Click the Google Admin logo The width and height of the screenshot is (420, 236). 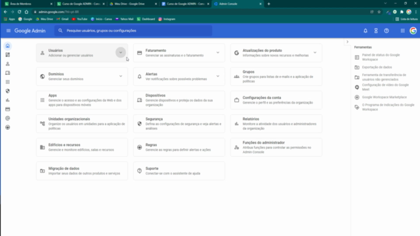tap(30, 31)
